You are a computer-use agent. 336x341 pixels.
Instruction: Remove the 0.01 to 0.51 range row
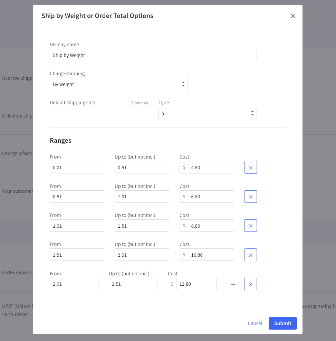tap(251, 168)
